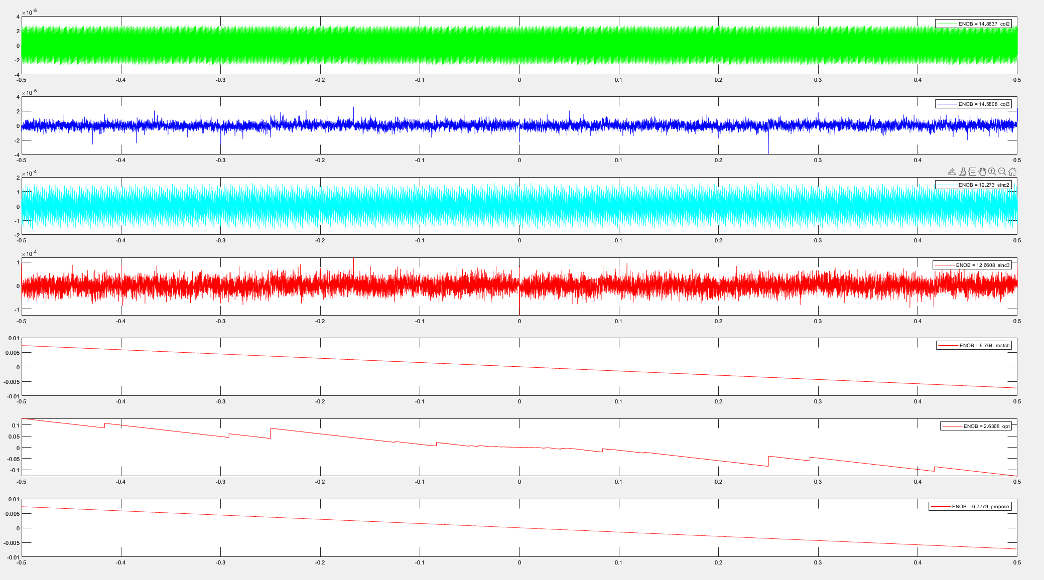Activate the zoom out magnifier
This screenshot has height=580, width=1044.
1002,172
